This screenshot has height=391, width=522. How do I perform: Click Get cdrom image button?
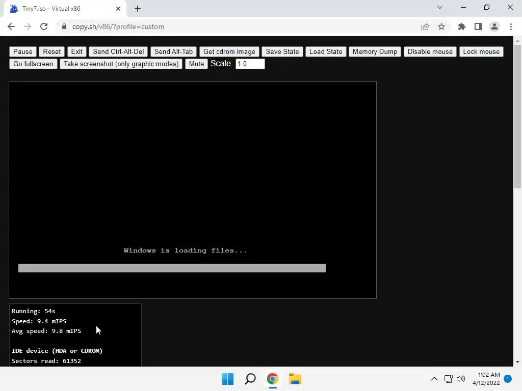229,51
